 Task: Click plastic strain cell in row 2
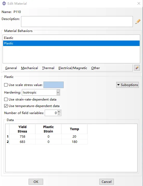click(48, 142)
